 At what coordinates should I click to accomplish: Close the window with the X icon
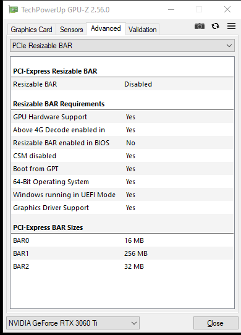pyautogui.click(x=227, y=9)
